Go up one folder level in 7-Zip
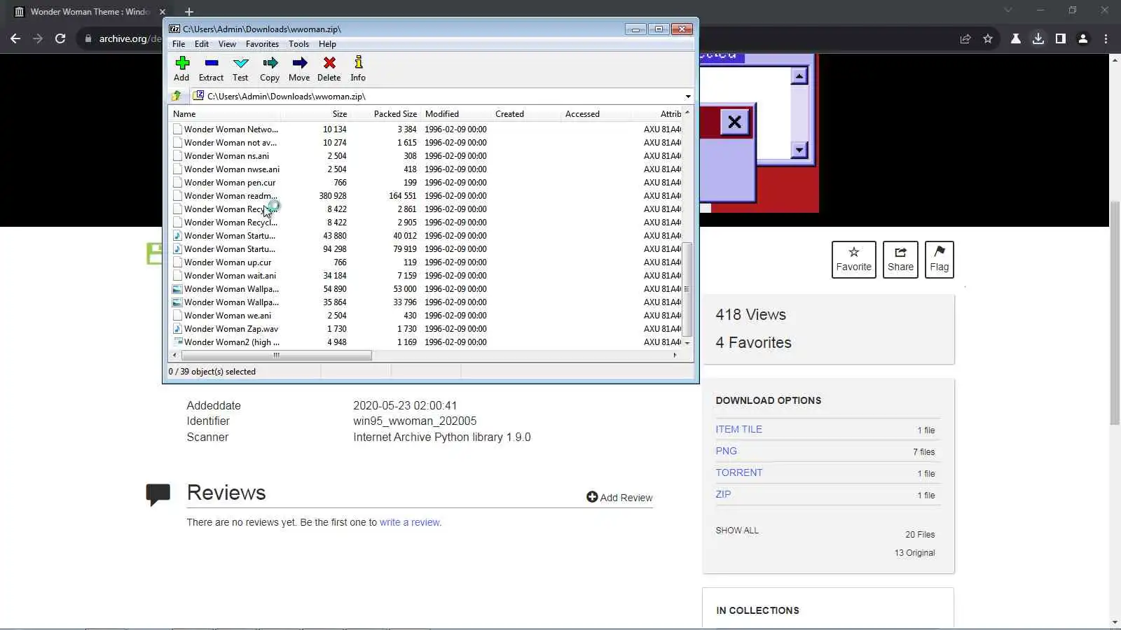1121x630 pixels. point(177,96)
